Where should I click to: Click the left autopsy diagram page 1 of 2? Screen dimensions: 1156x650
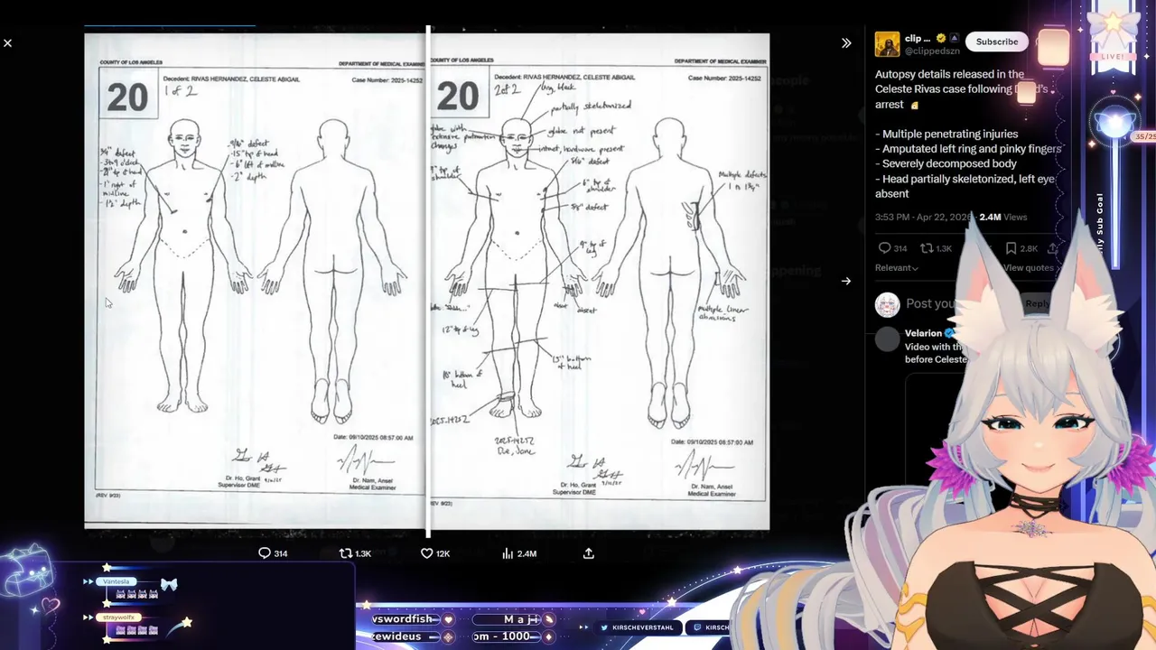[255, 281]
